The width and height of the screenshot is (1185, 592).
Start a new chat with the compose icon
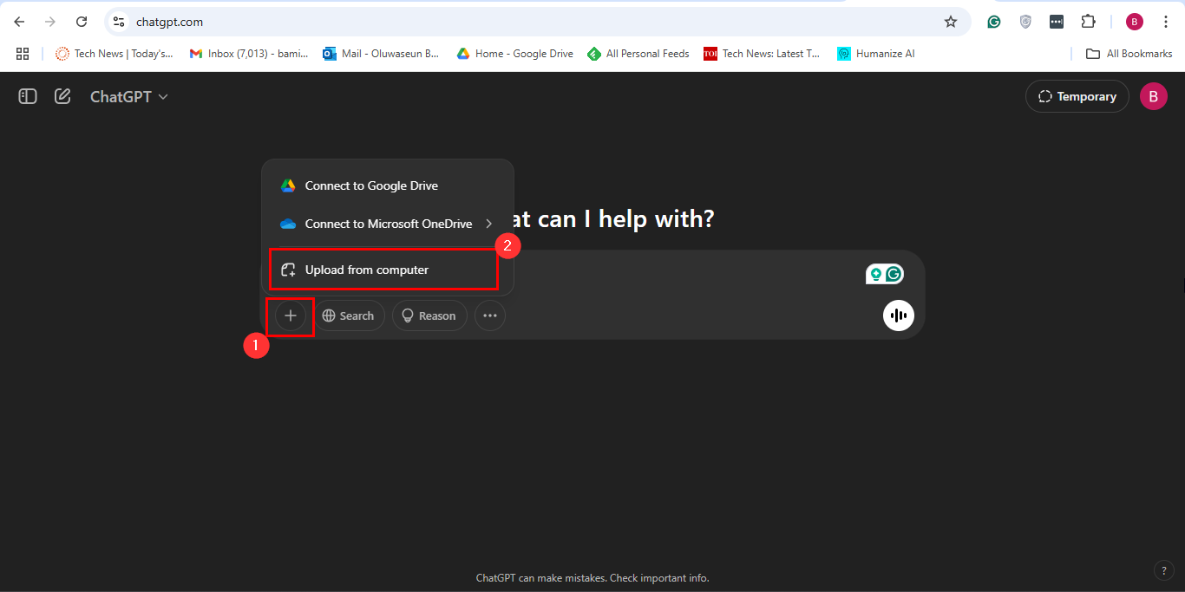[x=62, y=96]
